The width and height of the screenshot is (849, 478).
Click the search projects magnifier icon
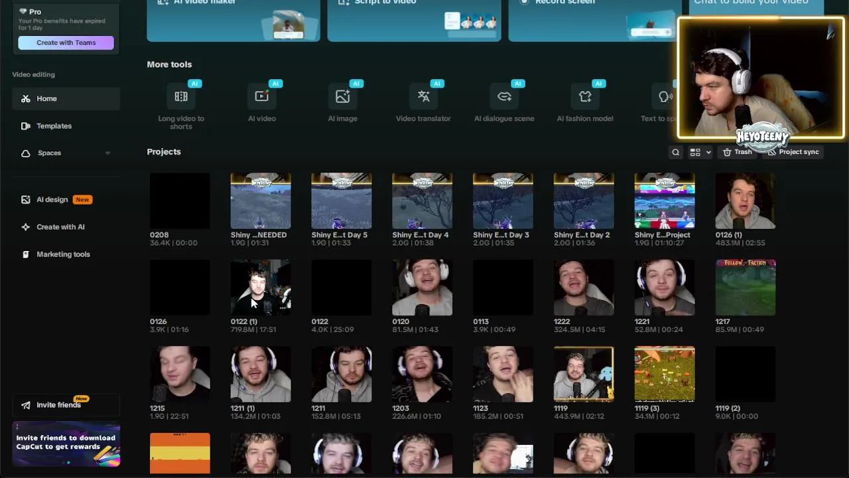tap(675, 152)
